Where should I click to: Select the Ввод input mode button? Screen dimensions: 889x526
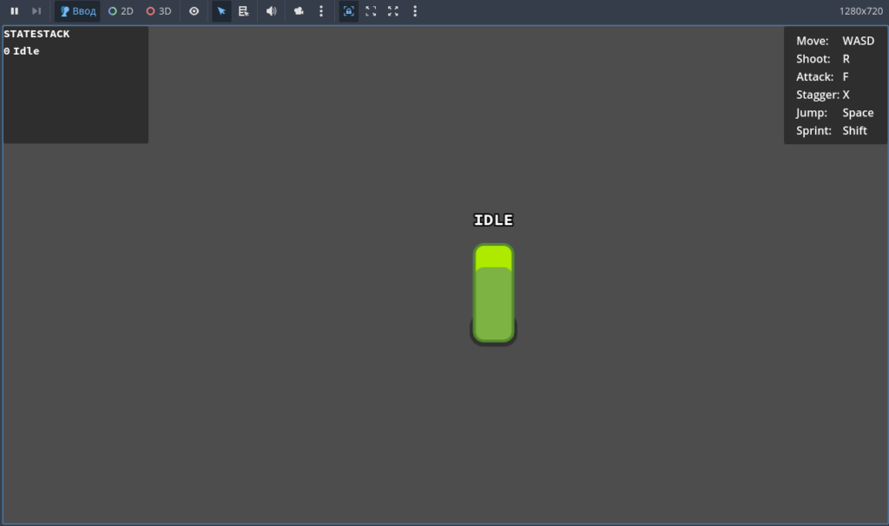tap(77, 11)
